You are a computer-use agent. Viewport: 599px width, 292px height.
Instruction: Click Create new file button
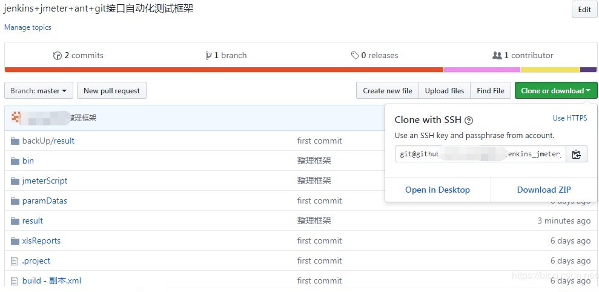pos(388,91)
